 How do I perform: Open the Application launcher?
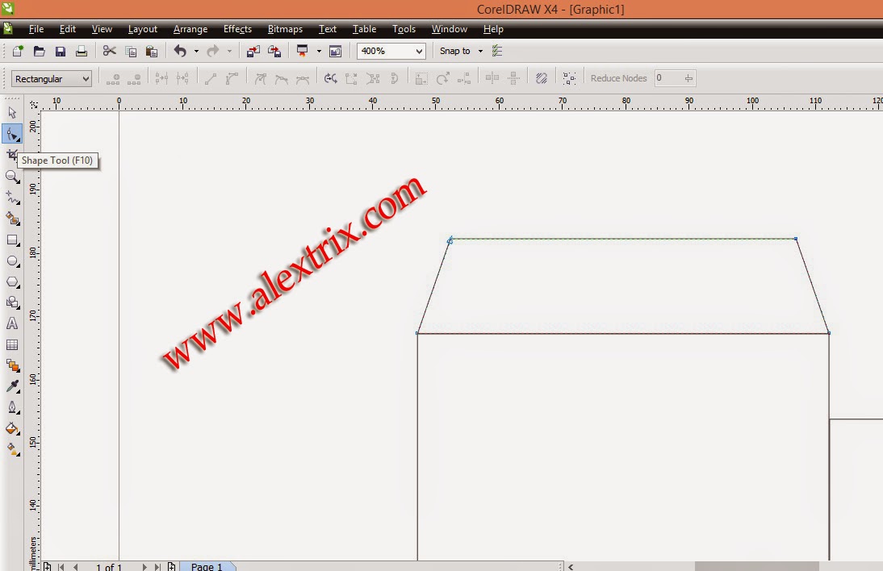(x=303, y=51)
